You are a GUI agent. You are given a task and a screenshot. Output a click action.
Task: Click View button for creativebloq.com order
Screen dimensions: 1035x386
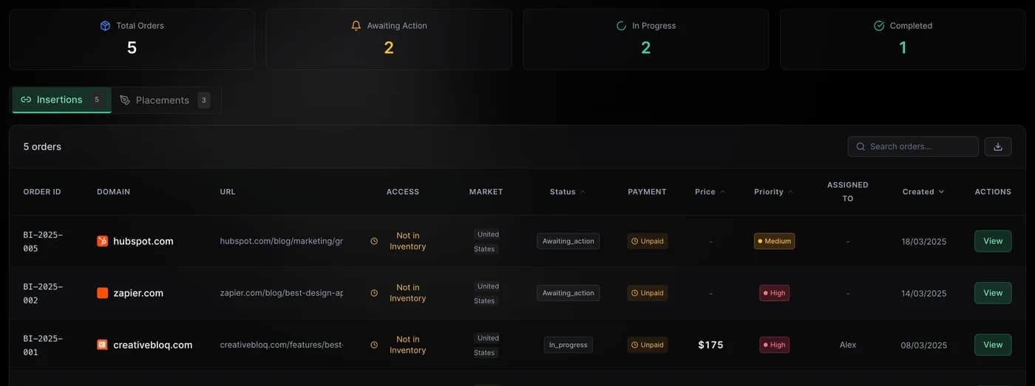coord(992,345)
